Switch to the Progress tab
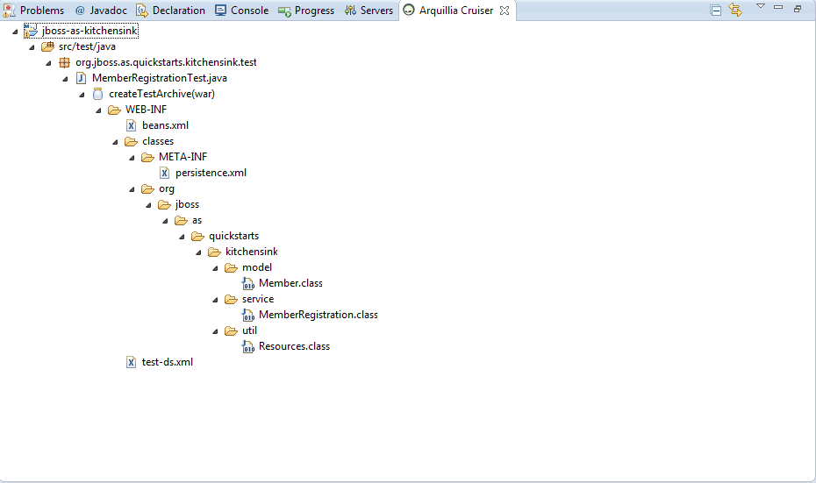The width and height of the screenshot is (816, 483). (306, 11)
